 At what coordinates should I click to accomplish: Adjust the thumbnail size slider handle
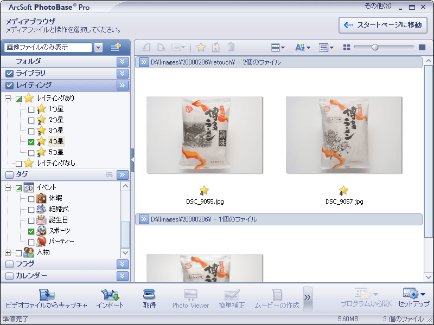[375, 47]
